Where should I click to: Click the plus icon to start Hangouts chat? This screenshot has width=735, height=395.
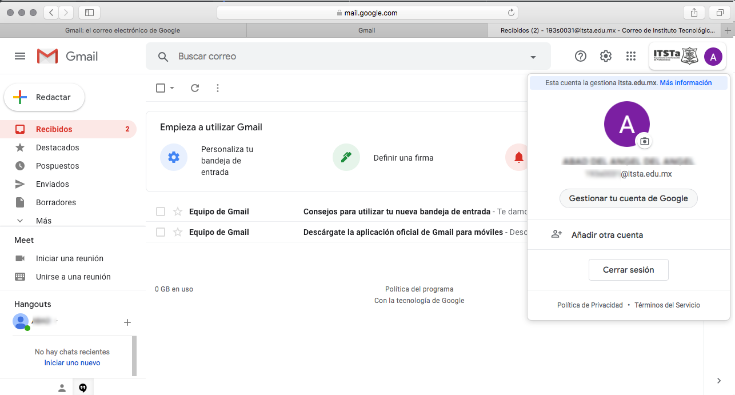(127, 322)
